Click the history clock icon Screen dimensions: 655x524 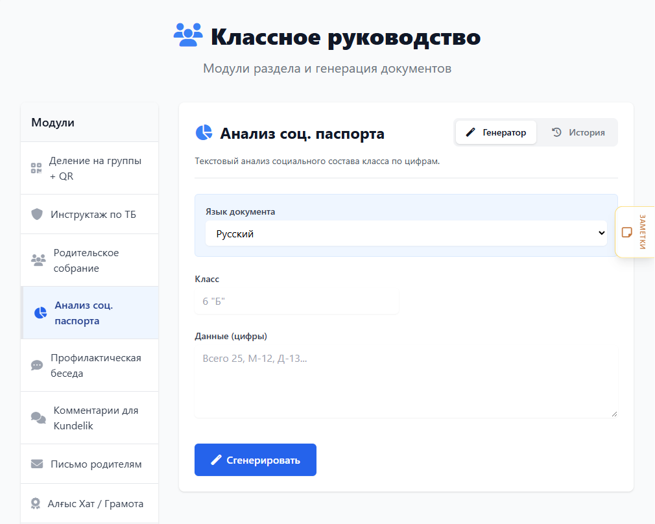point(556,132)
